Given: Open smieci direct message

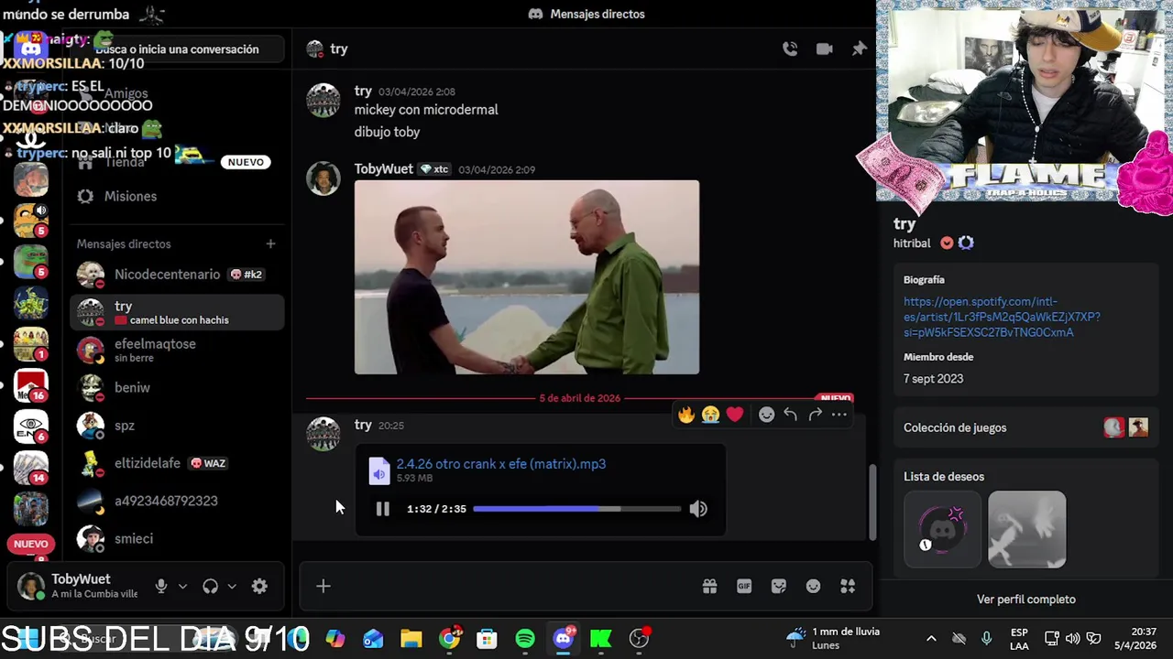Looking at the screenshot, I should 177,539.
